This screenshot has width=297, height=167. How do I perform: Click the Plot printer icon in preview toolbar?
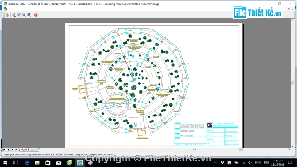point(7,15)
